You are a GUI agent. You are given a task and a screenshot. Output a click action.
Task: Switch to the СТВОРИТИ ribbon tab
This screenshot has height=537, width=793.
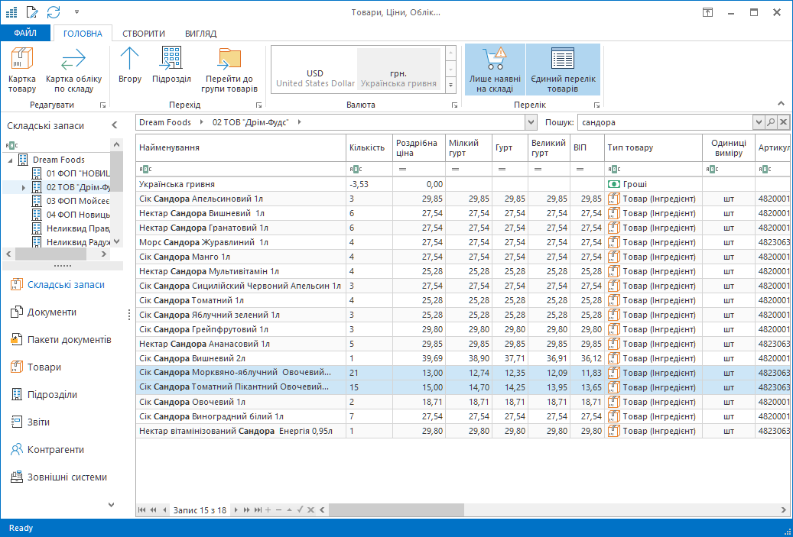[x=144, y=34]
